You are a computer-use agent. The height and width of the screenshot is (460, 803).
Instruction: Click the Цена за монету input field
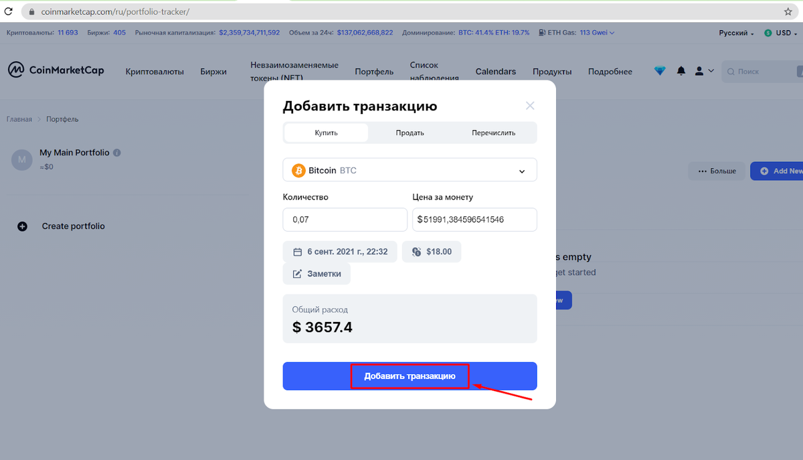(x=474, y=220)
